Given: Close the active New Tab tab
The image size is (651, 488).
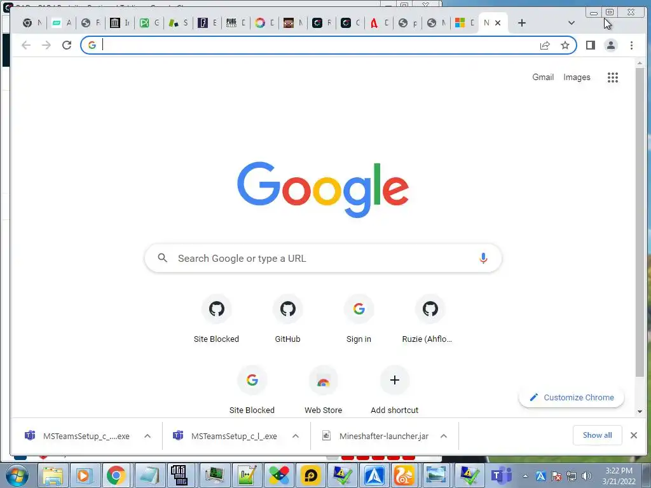Looking at the screenshot, I should tap(498, 23).
